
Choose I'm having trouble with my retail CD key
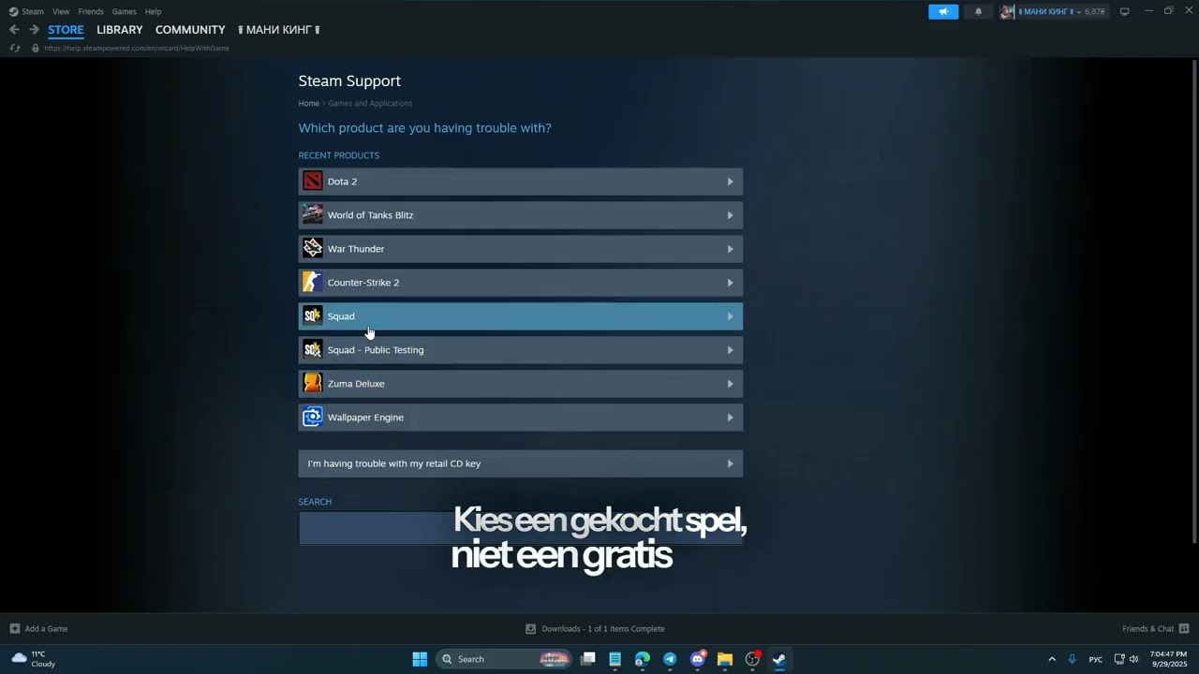coord(520,463)
